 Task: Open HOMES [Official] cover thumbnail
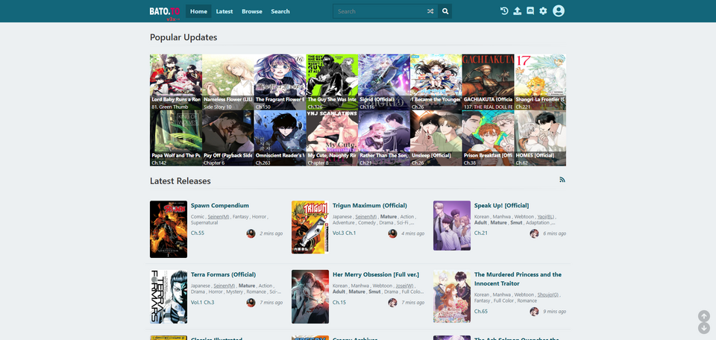(x=540, y=138)
